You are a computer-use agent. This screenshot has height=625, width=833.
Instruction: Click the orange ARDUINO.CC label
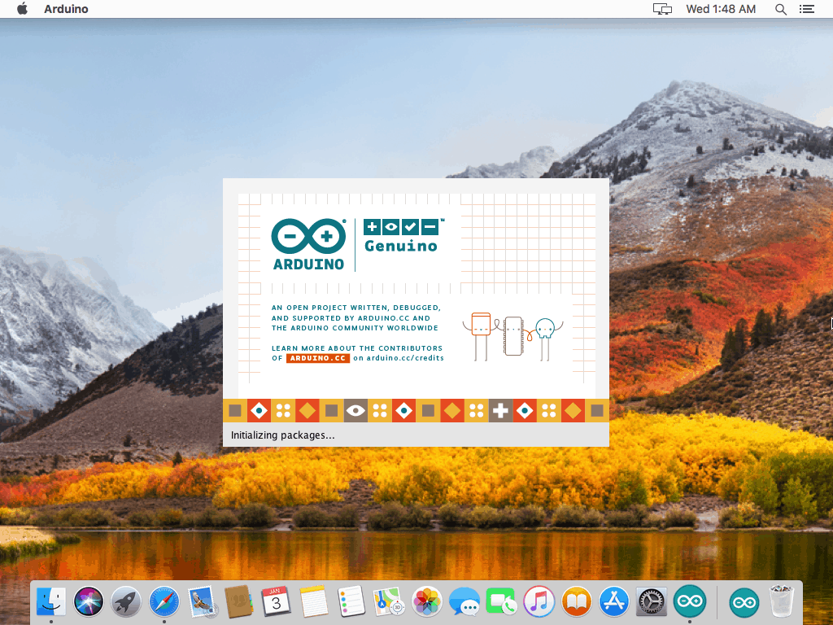[x=318, y=358]
